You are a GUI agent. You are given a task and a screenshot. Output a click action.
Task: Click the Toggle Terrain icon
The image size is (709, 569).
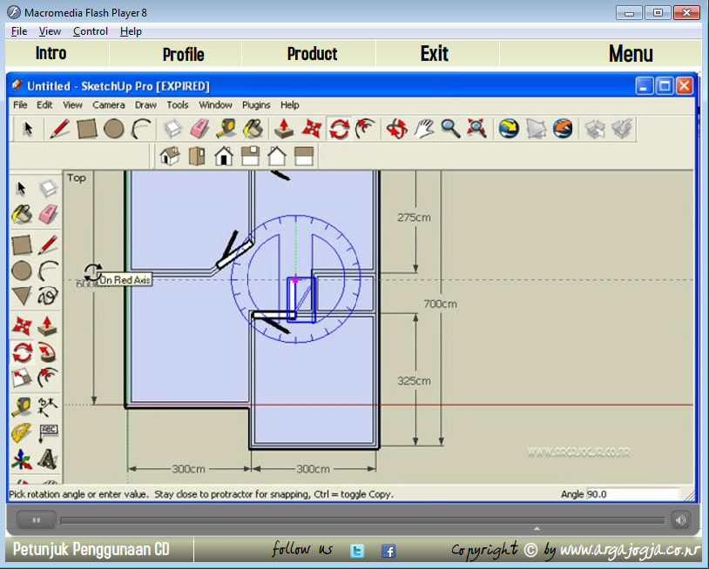pos(536,129)
